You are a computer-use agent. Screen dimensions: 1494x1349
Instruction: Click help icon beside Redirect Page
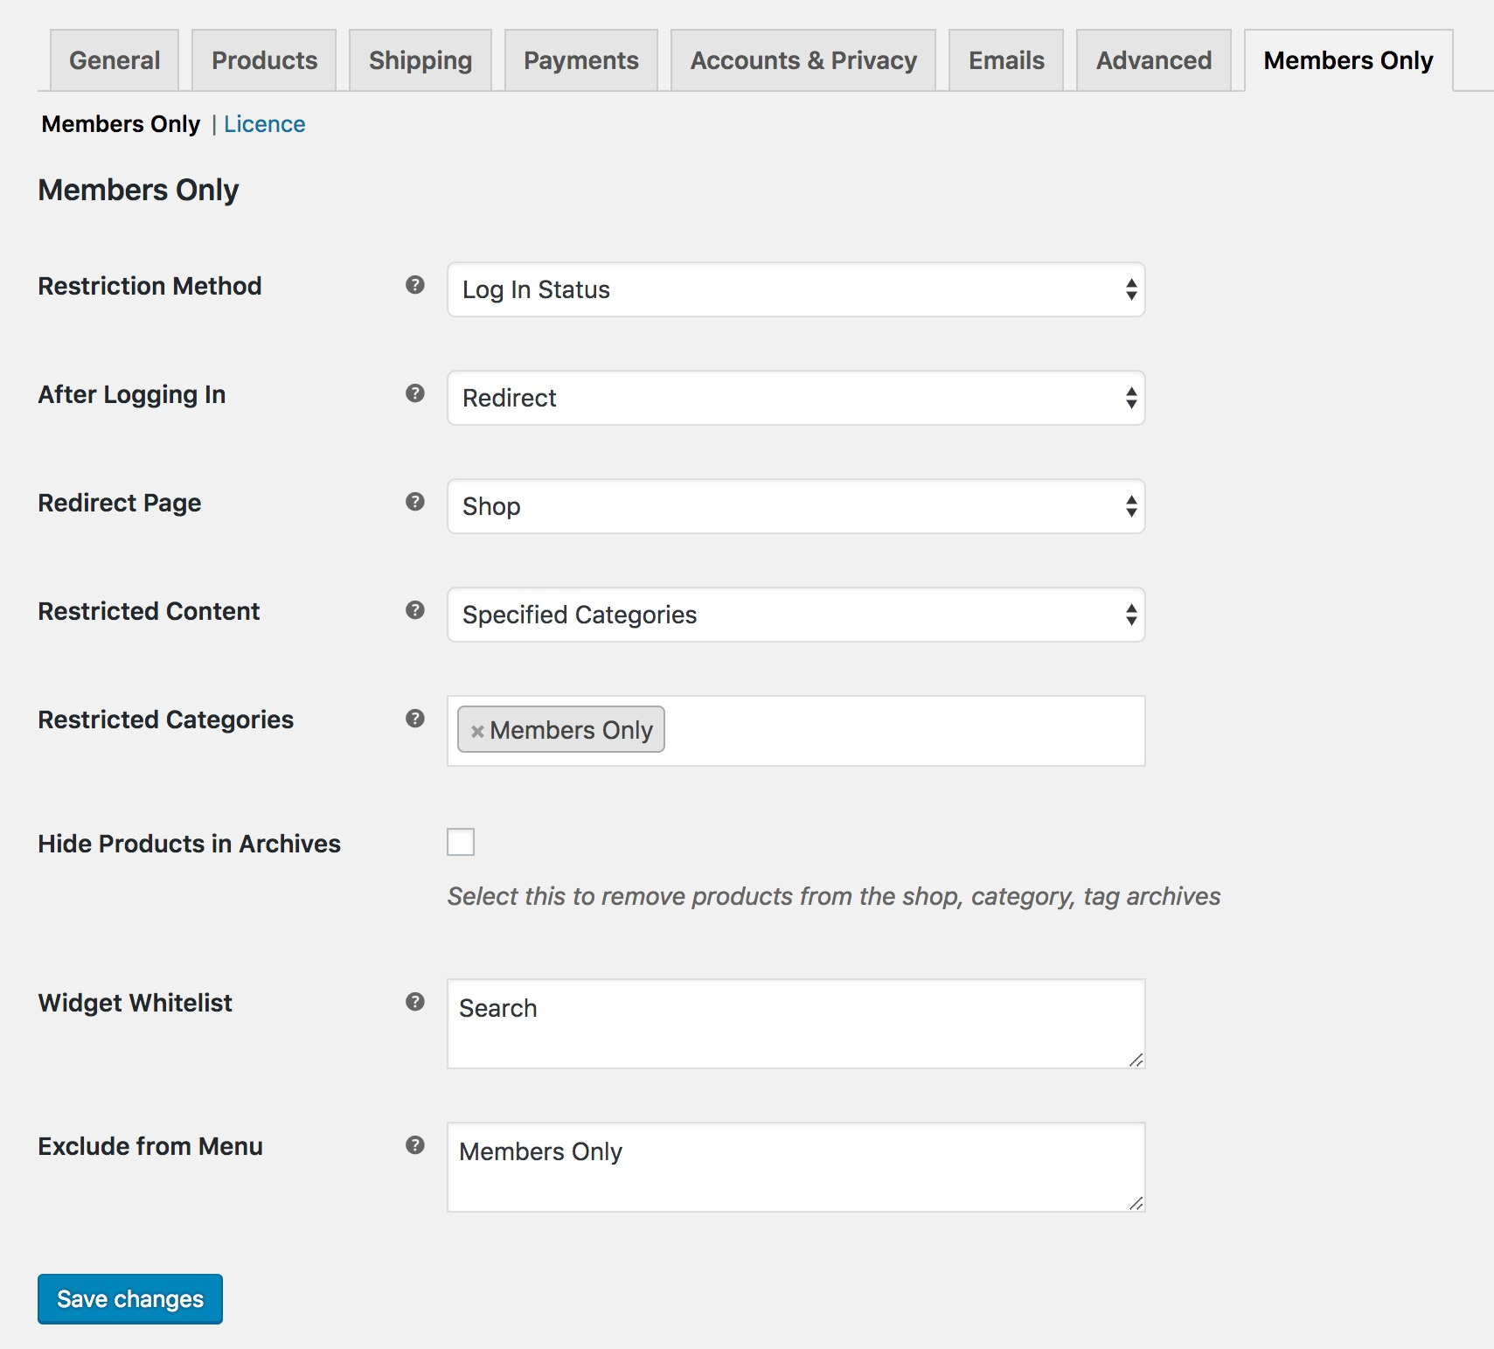click(x=415, y=502)
